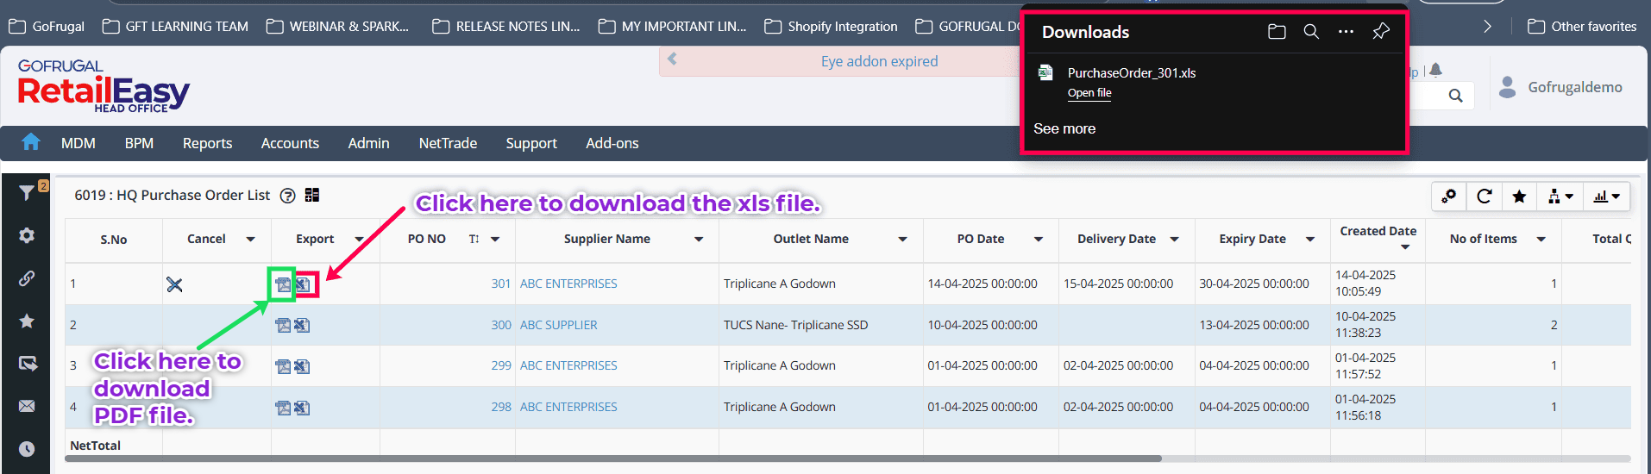Cancel purchase order 301 with X icon
This screenshot has width=1651, height=474.
pyautogui.click(x=174, y=284)
